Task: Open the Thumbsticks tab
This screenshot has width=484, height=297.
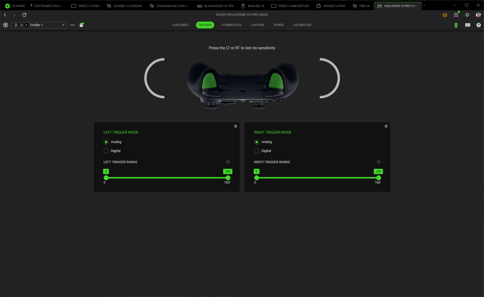Action: click(231, 25)
